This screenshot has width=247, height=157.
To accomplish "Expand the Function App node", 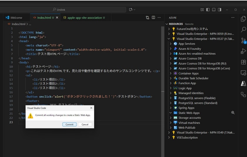I will tap(171, 83).
